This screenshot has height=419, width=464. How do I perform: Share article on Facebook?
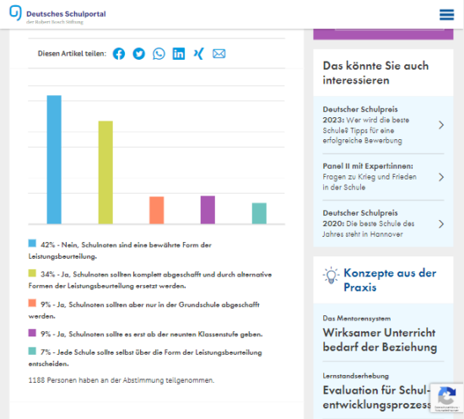[119, 54]
